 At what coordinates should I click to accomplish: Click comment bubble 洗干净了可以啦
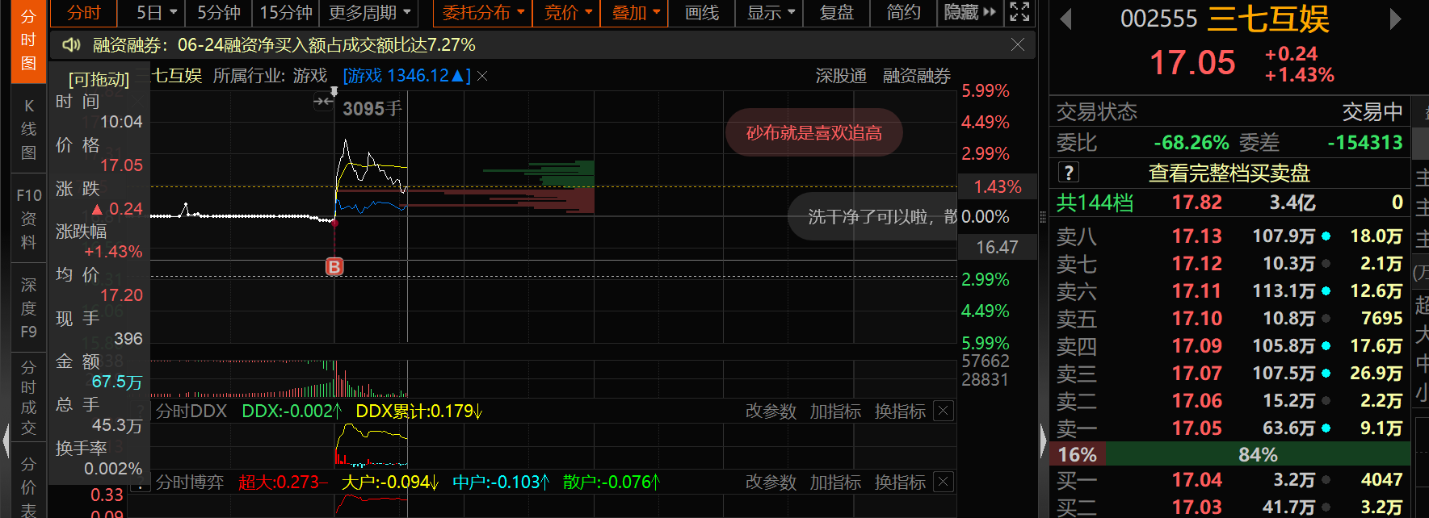click(872, 216)
